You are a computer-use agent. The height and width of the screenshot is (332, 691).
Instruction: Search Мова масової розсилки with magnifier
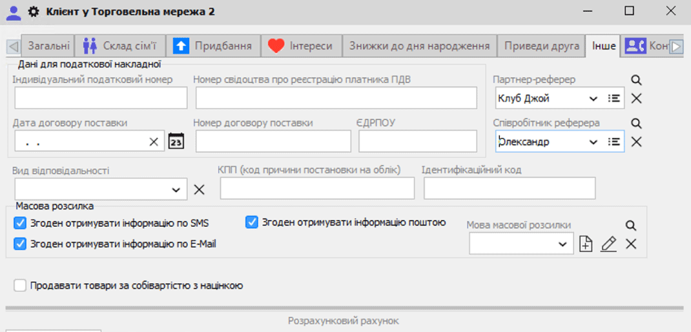tap(631, 226)
